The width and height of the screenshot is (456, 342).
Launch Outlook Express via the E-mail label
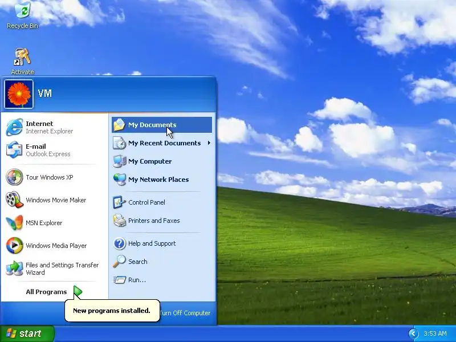tap(36, 146)
